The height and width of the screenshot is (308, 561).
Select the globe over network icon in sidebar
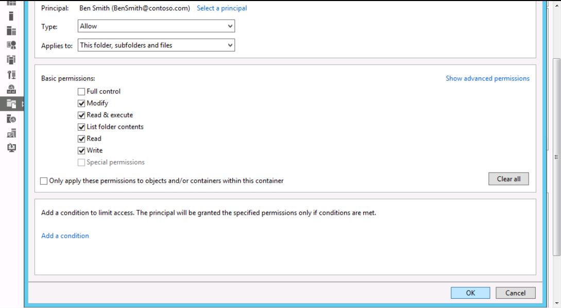pyautogui.click(x=11, y=89)
